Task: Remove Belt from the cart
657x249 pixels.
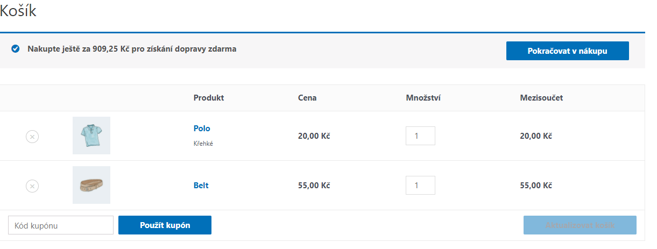Action: click(x=32, y=186)
